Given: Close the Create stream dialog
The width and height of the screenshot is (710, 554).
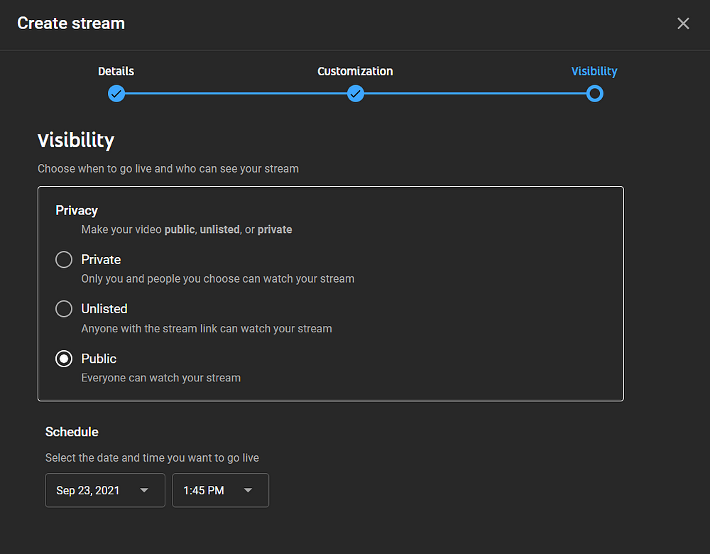Looking at the screenshot, I should (x=683, y=23).
